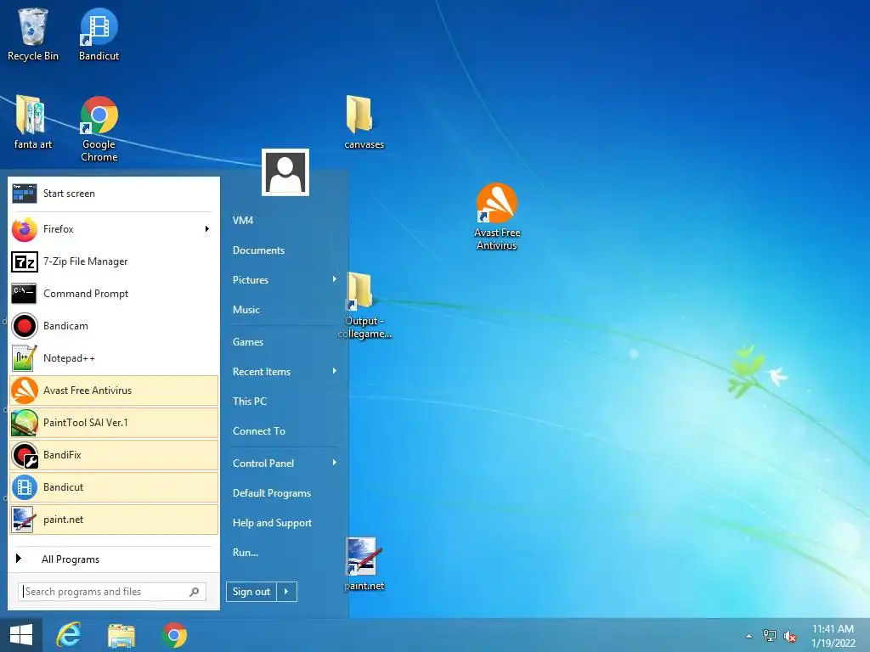This screenshot has height=652, width=870.
Task: Open Google Chrome from the taskbar
Action: coord(174,635)
